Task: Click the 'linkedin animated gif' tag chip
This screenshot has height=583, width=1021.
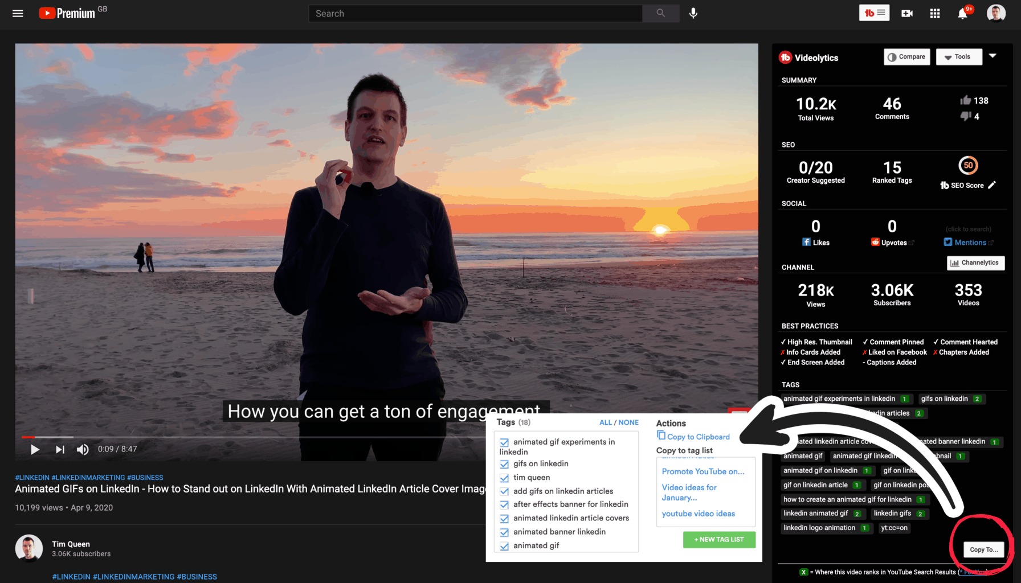Action: 822,513
